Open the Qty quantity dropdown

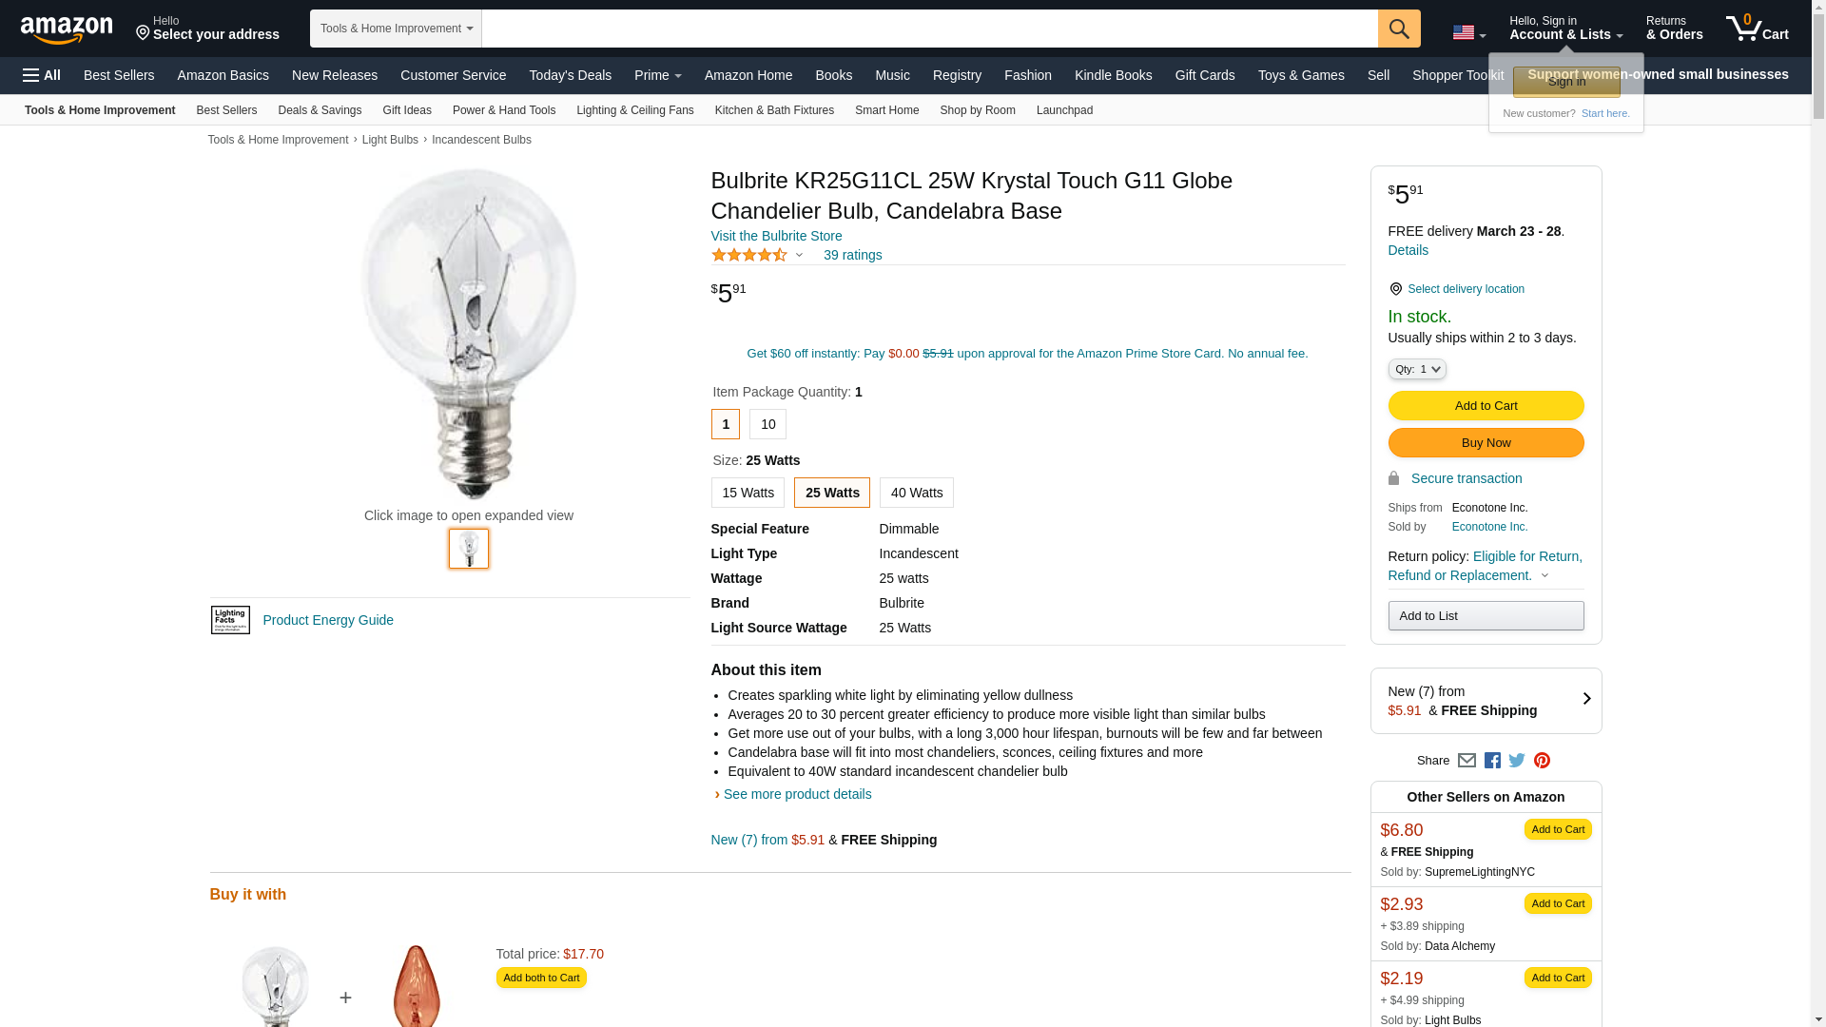[x=1417, y=369]
